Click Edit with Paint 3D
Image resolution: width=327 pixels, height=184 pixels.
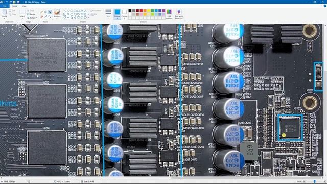[179, 14]
